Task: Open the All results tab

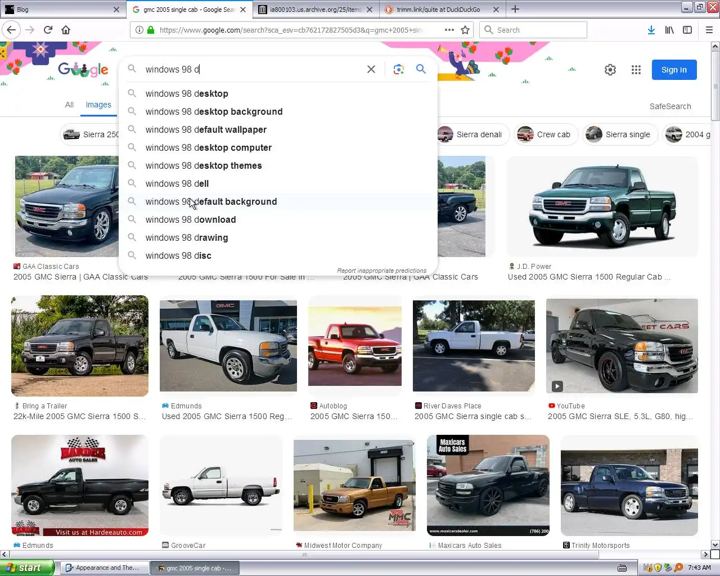Action: click(x=69, y=105)
